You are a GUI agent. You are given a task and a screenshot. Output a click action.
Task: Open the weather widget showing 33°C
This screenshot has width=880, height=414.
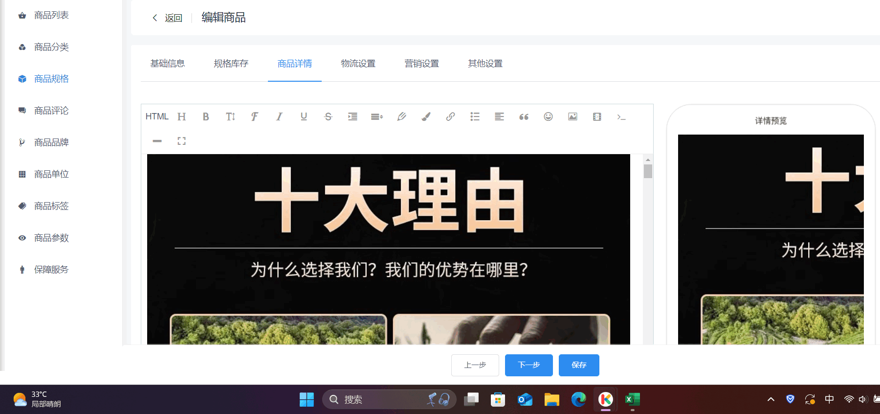(37, 399)
